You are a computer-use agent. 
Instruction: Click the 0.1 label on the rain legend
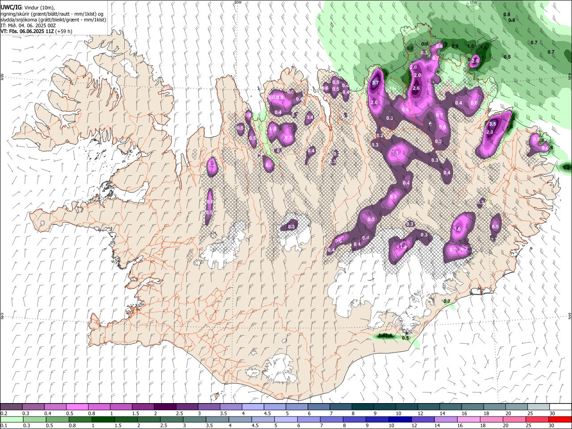point(3,426)
